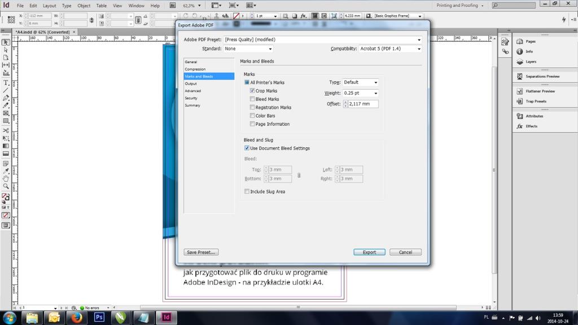The width and height of the screenshot is (578, 325).
Task: Open the Adobe PDF Preset dropdown
Action: pos(322,39)
